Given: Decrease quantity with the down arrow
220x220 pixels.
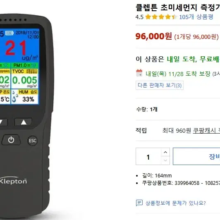Looking at the screenshot, I should (165, 160).
